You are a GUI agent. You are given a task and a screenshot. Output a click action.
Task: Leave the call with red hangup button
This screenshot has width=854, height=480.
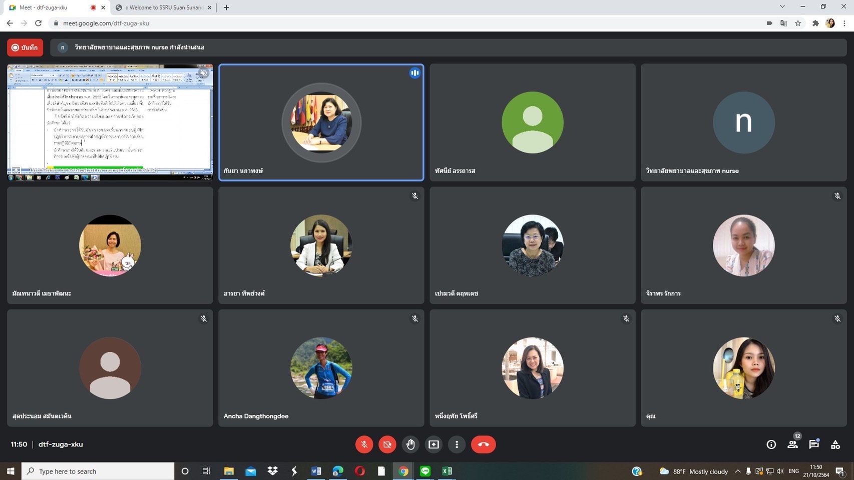[x=483, y=444]
